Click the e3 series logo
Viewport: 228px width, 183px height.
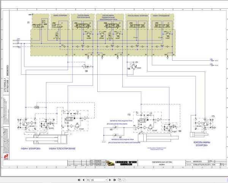pyautogui.click(x=6, y=156)
